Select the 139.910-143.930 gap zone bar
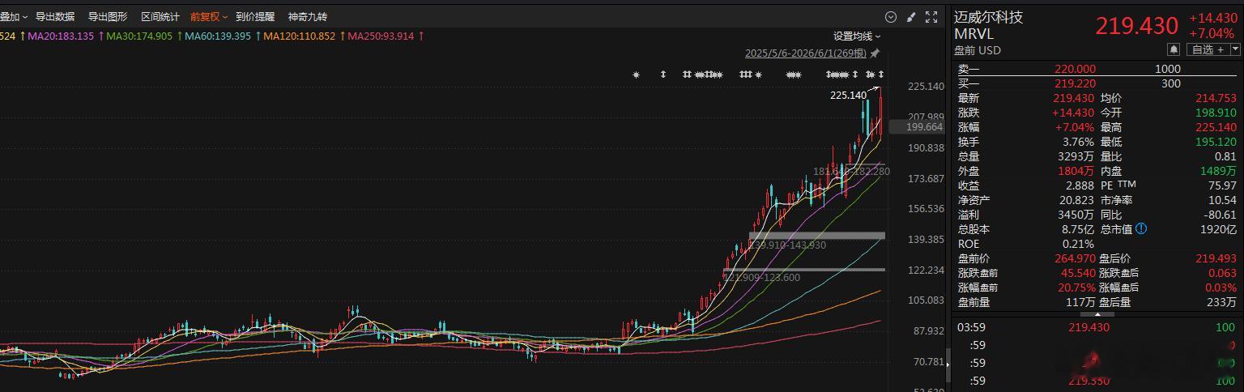 tap(816, 236)
